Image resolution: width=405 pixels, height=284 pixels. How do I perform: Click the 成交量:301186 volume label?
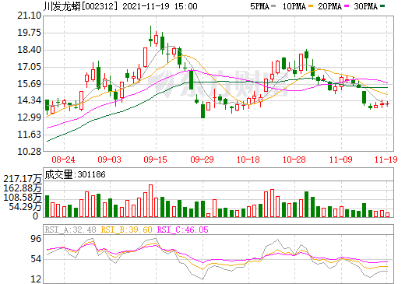tap(75, 174)
